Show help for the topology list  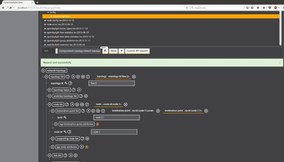(x=68, y=77)
